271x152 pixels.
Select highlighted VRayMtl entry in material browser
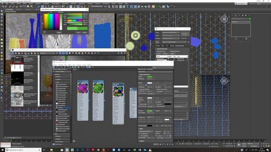coord(63,108)
